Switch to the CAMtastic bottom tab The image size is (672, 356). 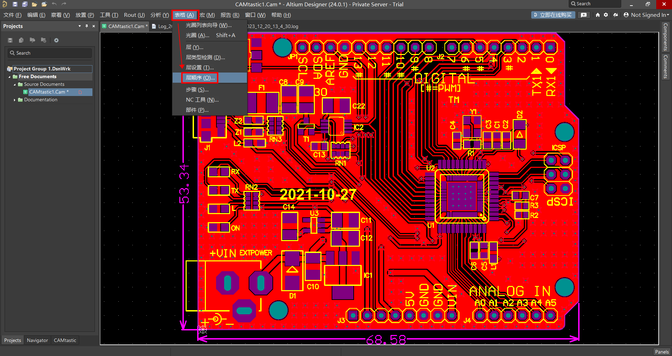65,340
